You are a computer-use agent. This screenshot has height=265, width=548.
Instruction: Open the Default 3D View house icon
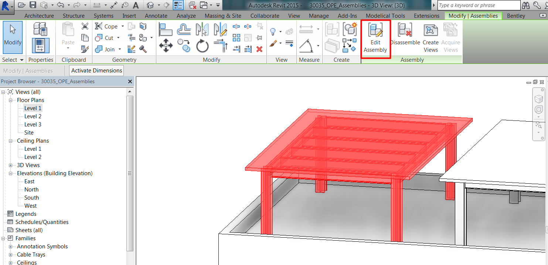pos(150,5)
